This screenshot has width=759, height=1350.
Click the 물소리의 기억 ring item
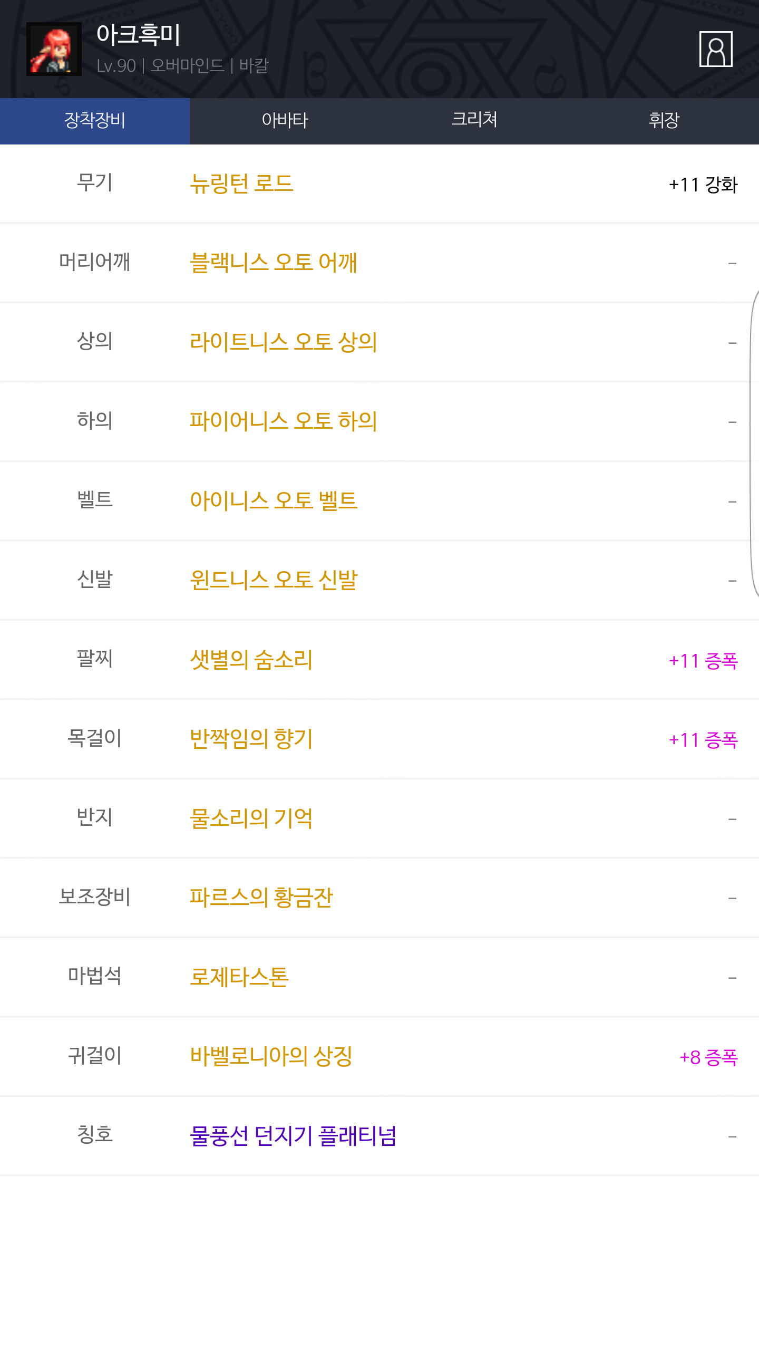point(251,818)
